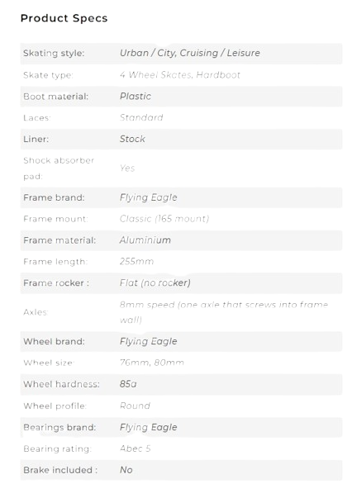Click the Liner Stock value
Viewport: 352px width, 484px height.
coord(132,139)
